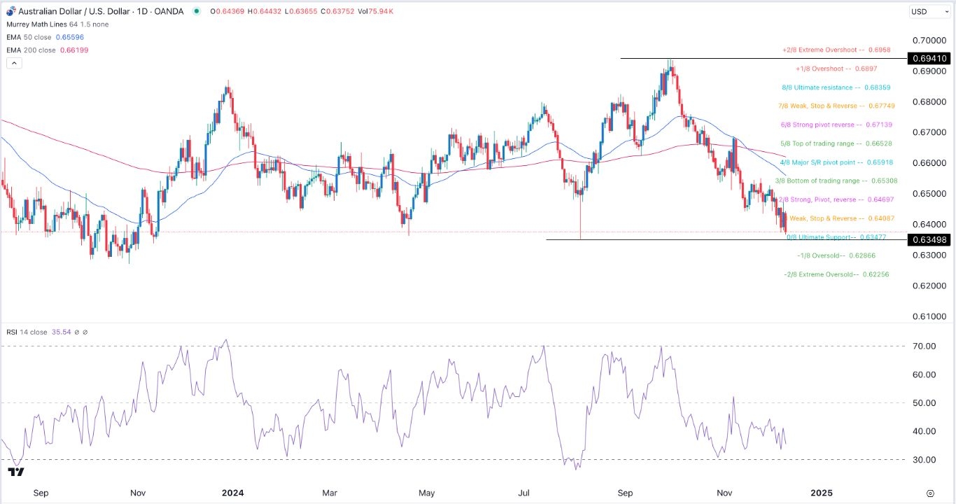Click the first strikethrough-circle icon beside the RSI value

(76, 332)
